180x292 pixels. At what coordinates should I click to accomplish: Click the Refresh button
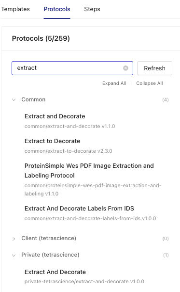154,68
